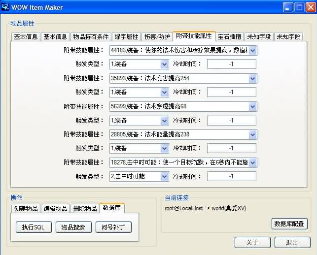Open the 编辑物品 tab

[x=55, y=208]
